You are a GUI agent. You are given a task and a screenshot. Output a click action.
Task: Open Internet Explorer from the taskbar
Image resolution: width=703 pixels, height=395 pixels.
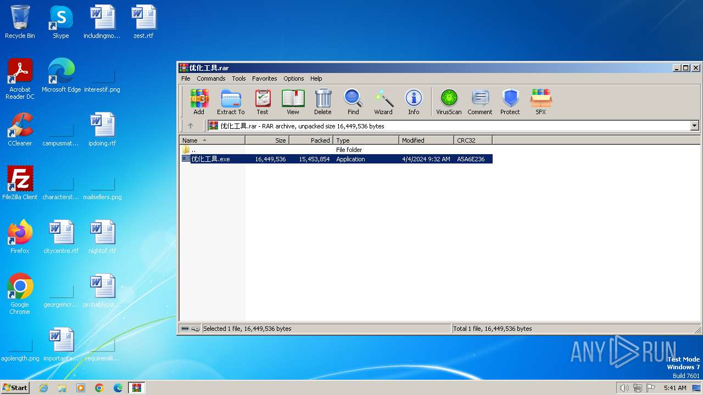[43, 388]
